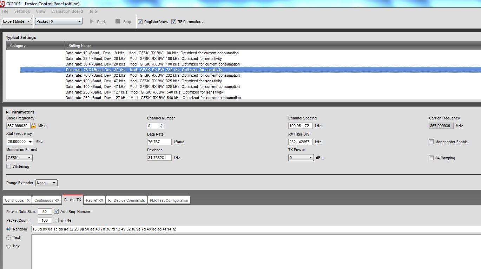Enable the Infinite packet count checkbox
Image resolution: width=481 pixels, height=269 pixels.
pos(57,220)
